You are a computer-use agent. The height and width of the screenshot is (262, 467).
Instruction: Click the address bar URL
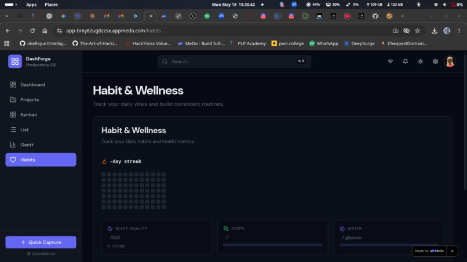(x=114, y=31)
